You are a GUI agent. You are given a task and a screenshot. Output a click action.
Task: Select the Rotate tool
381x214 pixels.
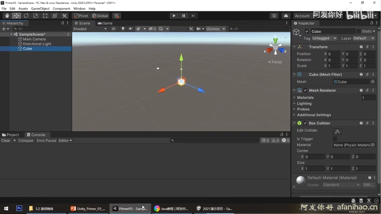point(26,16)
